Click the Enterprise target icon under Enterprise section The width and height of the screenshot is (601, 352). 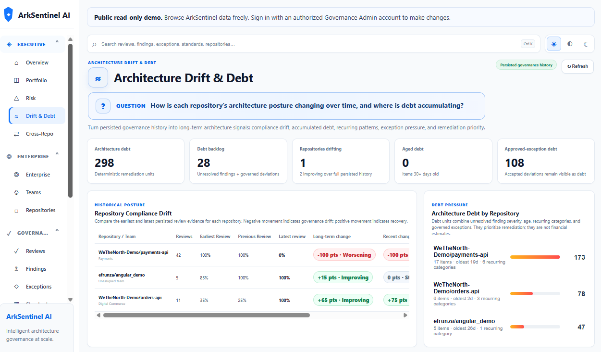tap(16, 175)
